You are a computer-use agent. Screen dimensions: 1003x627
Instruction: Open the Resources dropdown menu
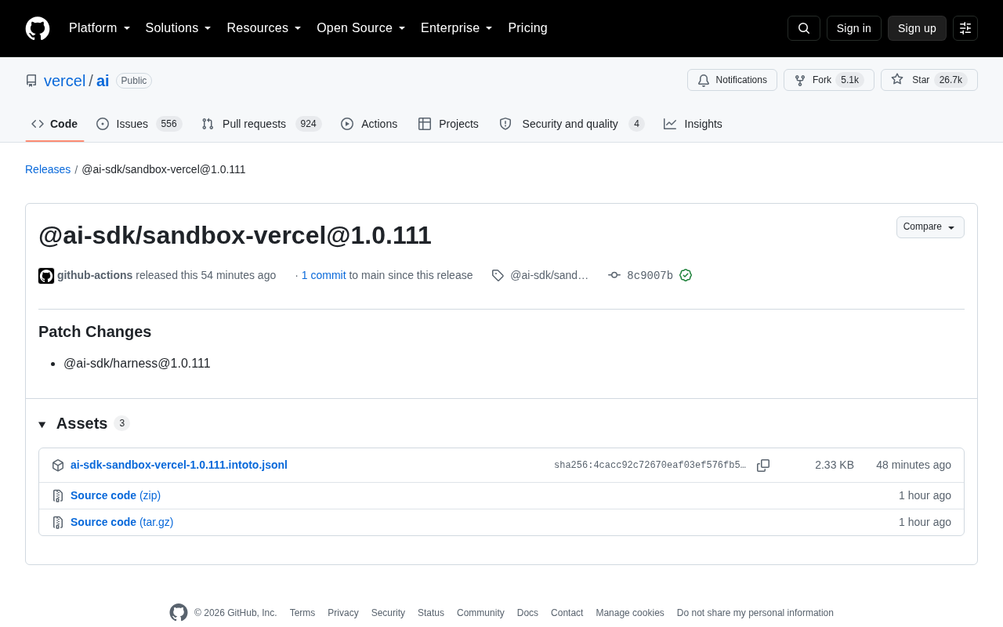pyautogui.click(x=264, y=28)
